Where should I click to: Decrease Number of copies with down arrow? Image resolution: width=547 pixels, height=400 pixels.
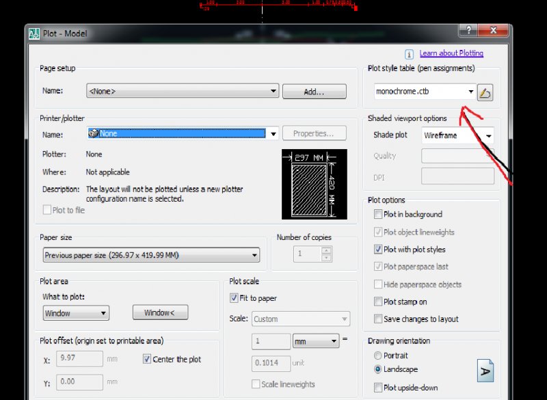pos(327,258)
